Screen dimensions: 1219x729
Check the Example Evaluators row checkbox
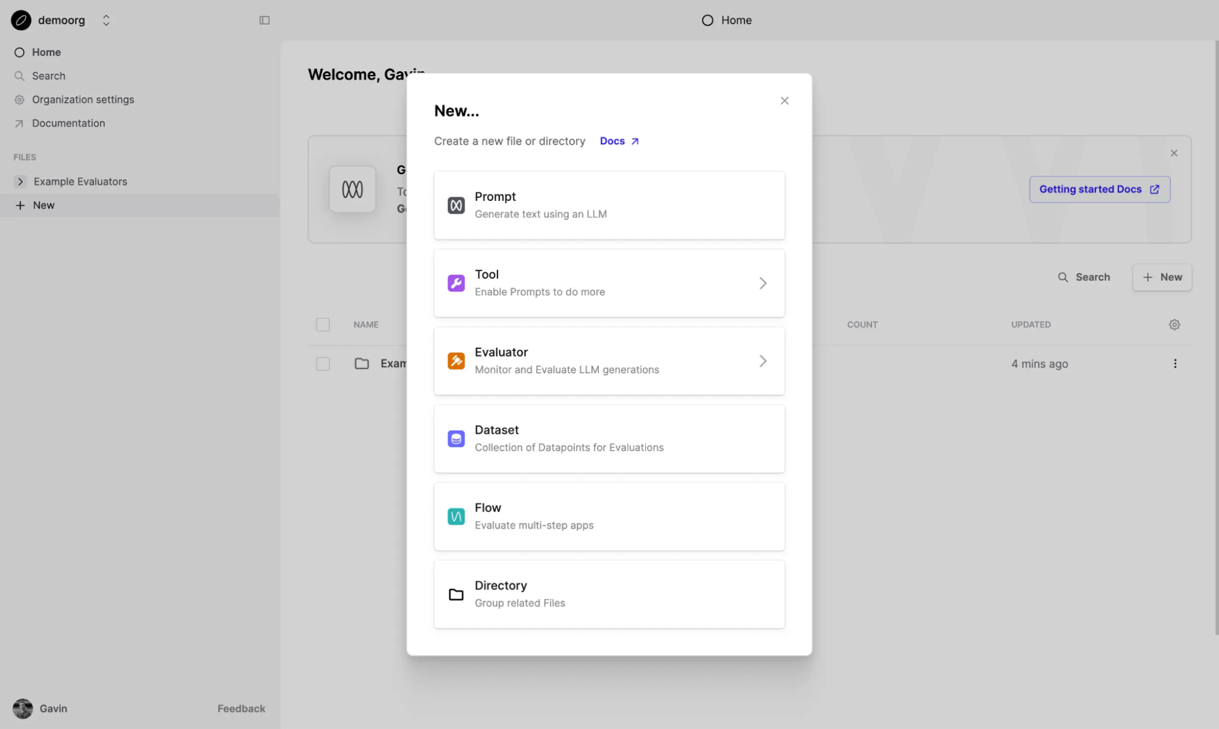pyautogui.click(x=323, y=363)
